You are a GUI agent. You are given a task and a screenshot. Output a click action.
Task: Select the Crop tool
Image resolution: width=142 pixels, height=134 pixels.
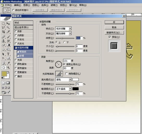coord(3,32)
